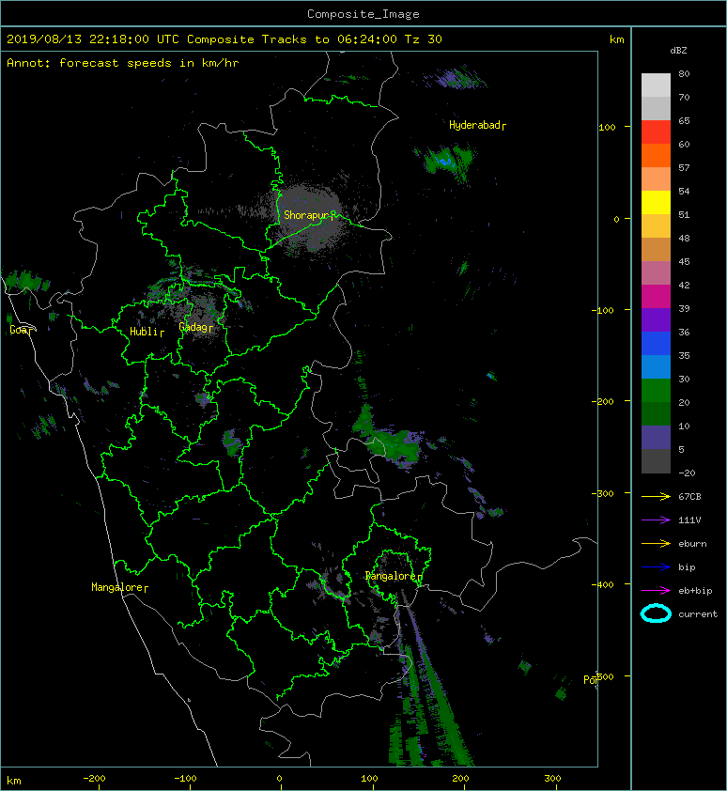
Task: Select the 30 dBZ green swatch
Action: (x=656, y=390)
